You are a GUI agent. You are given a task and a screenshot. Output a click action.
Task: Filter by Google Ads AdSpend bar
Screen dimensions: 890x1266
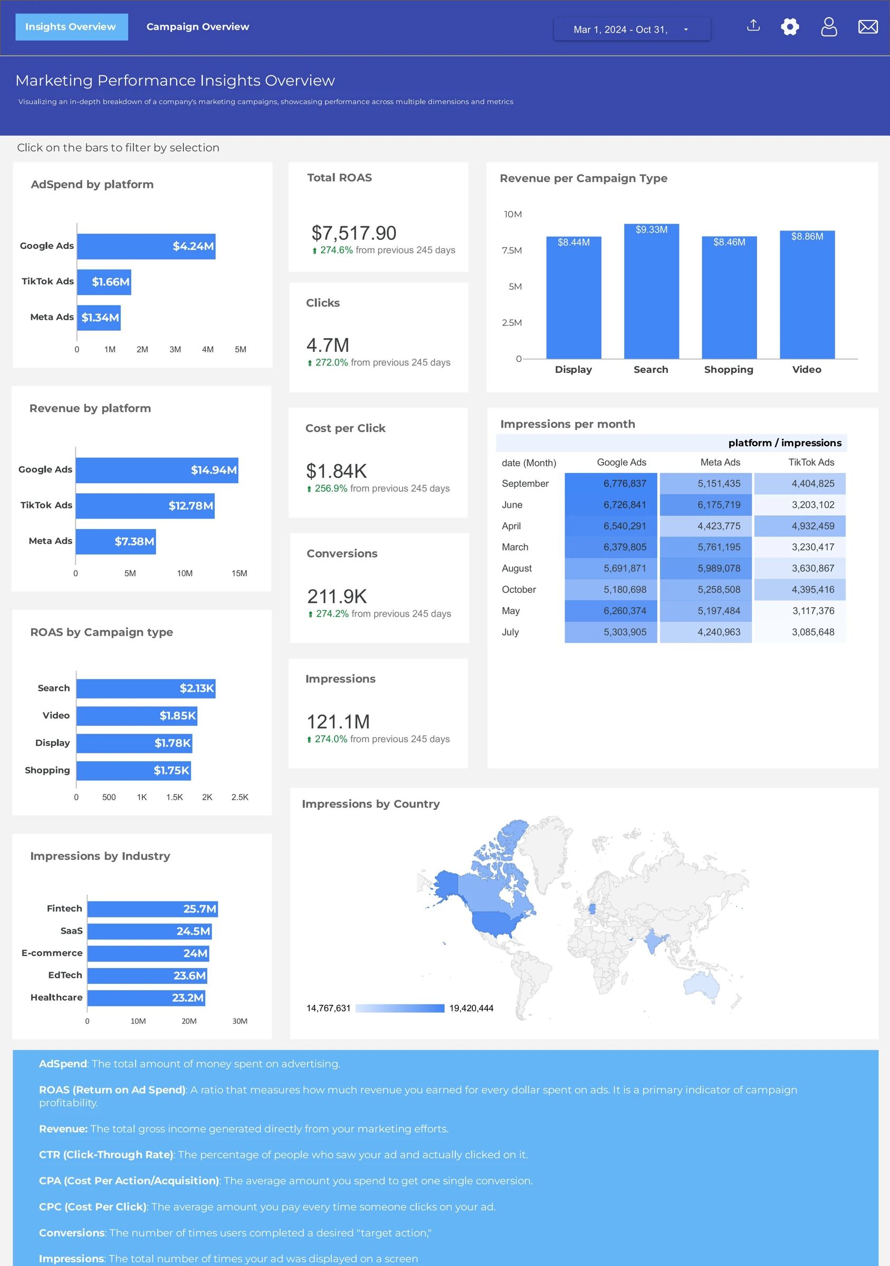146,246
